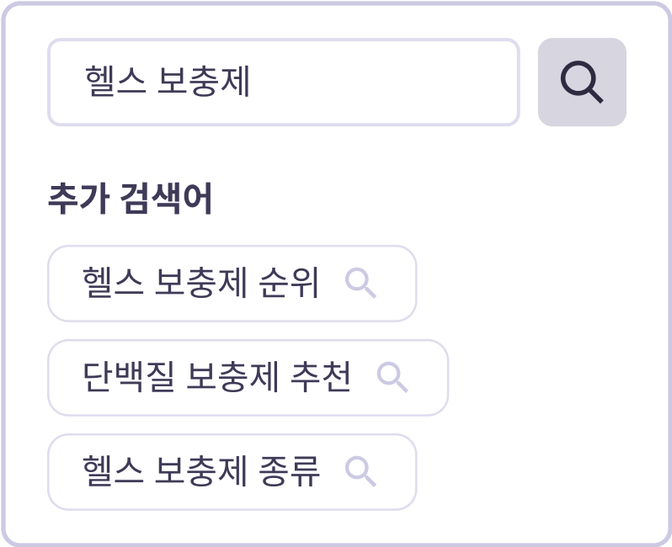This screenshot has height=547, width=672.
Task: Select the 단백질 보충제 추천 suggestion
Action: pyautogui.click(x=217, y=378)
